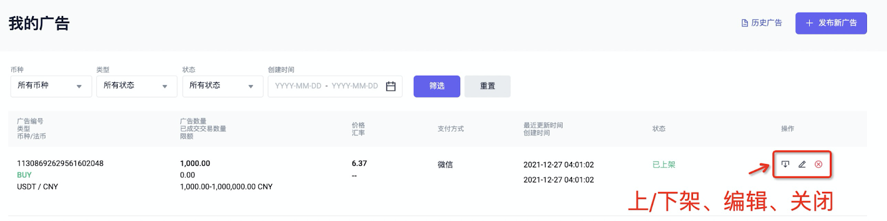The height and width of the screenshot is (221, 887).
Task: Select ad number 11308692629561602048
Action: (x=60, y=164)
